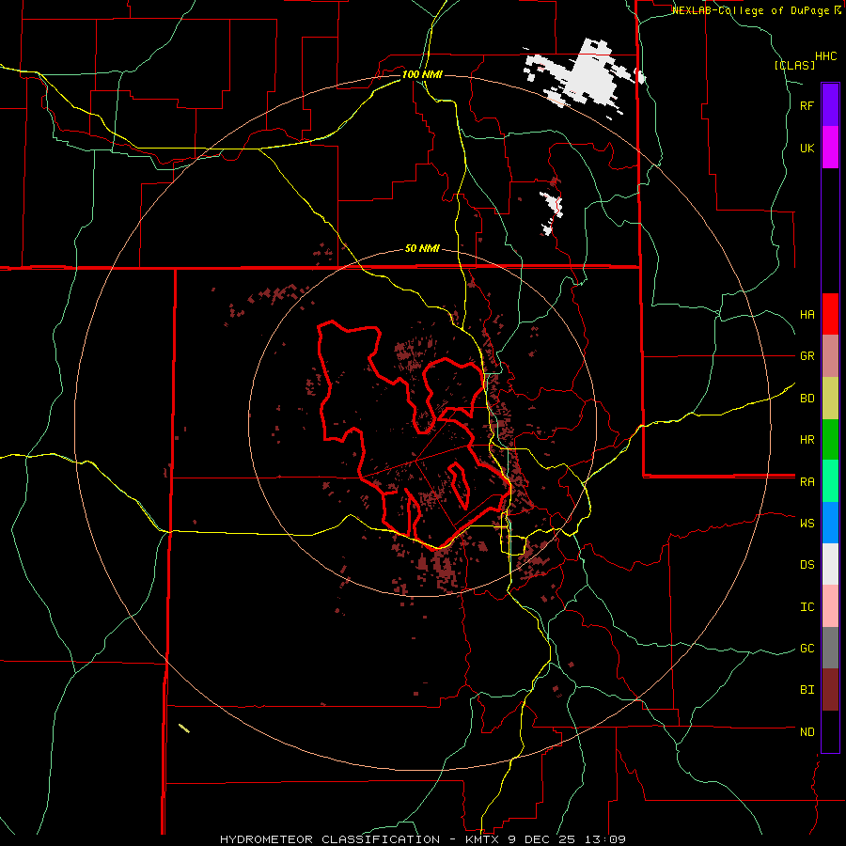Click the GC gray legend swatch
This screenshot has width=846, height=846.
[x=830, y=648]
